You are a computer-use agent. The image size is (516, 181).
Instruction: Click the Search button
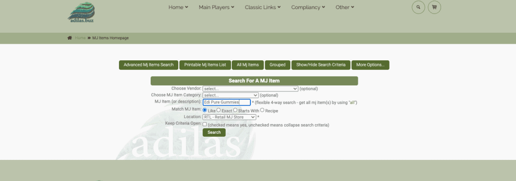[214, 132]
